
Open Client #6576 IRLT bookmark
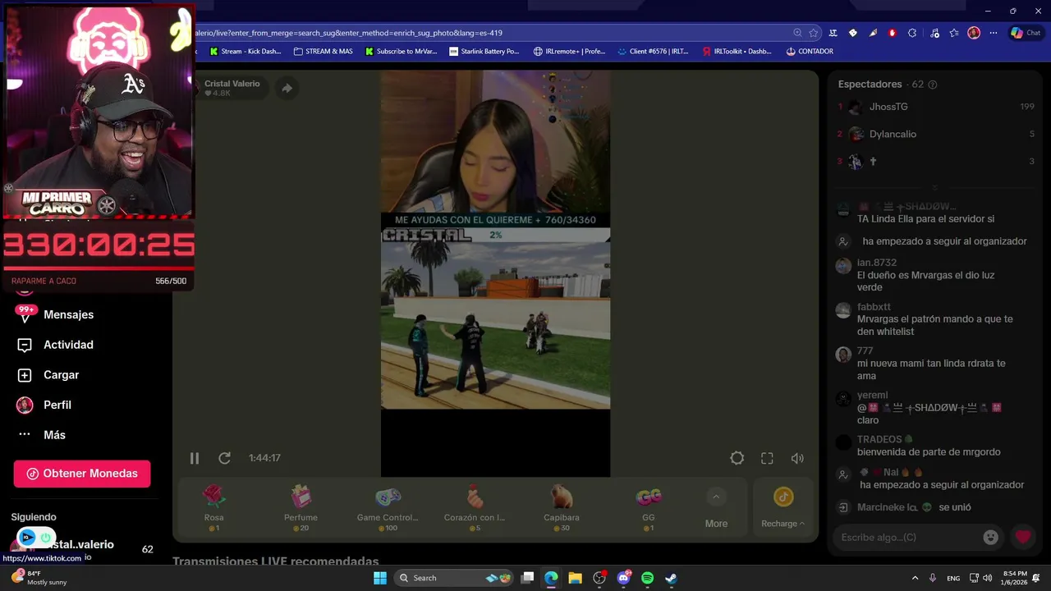tap(653, 51)
